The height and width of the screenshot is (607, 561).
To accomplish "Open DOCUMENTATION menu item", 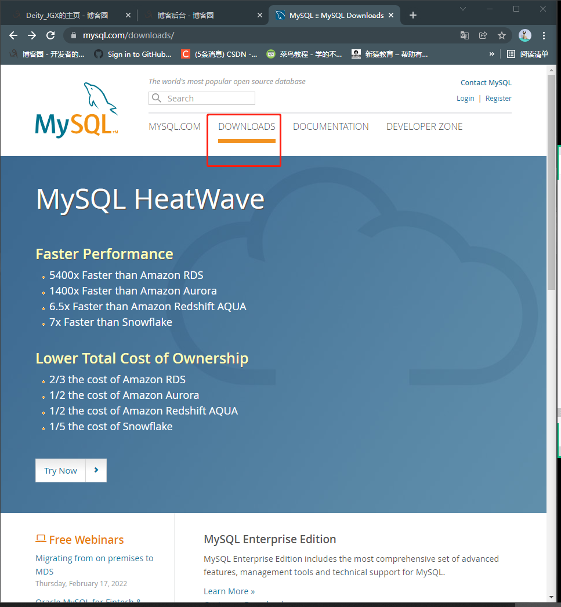I will click(331, 126).
